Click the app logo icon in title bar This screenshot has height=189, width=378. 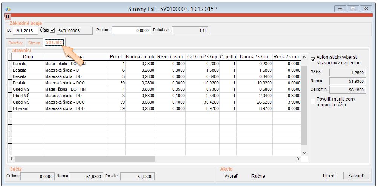[8, 8]
